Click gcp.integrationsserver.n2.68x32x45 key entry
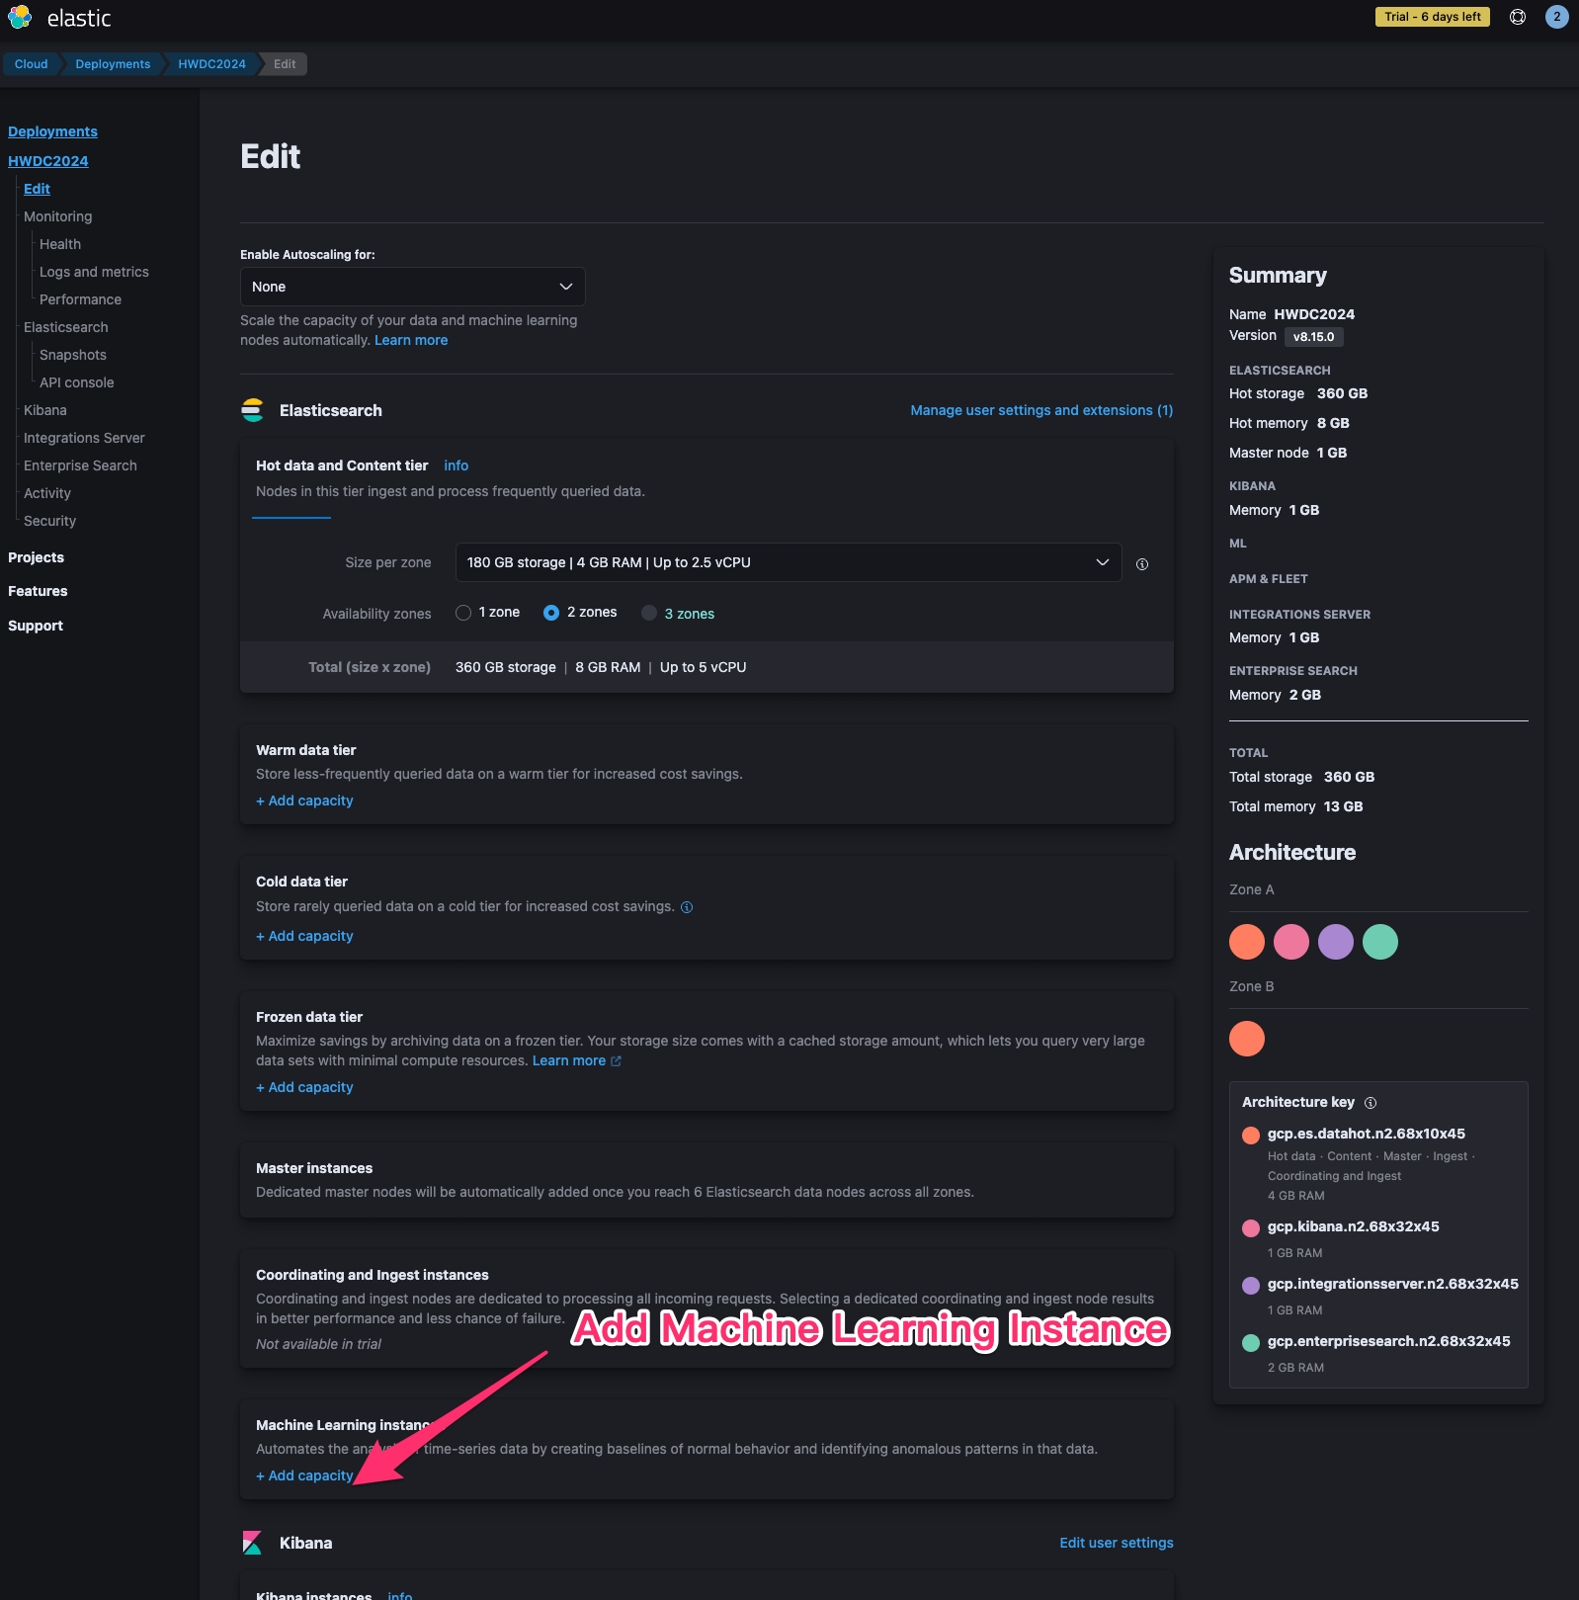Viewport: 1579px width, 1600px height. tap(1392, 1284)
